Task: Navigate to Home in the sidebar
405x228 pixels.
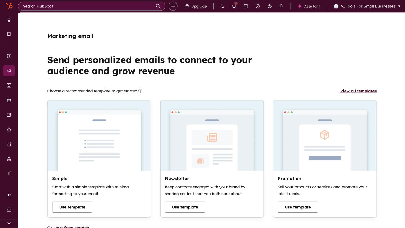Action: 9,20
